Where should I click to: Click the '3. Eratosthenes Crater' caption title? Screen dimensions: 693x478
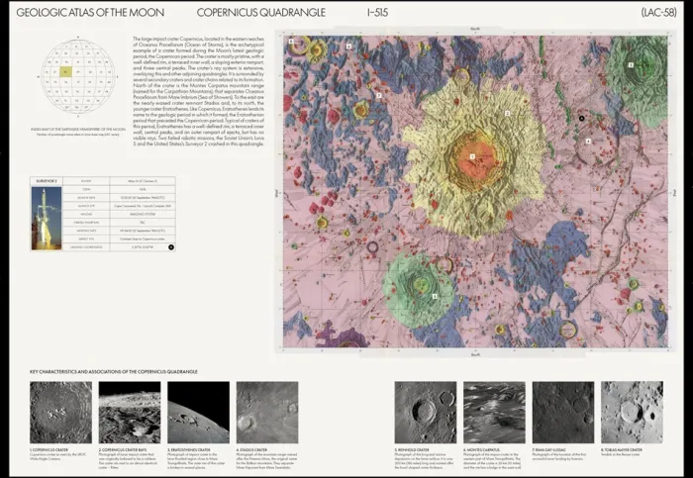pos(189,449)
